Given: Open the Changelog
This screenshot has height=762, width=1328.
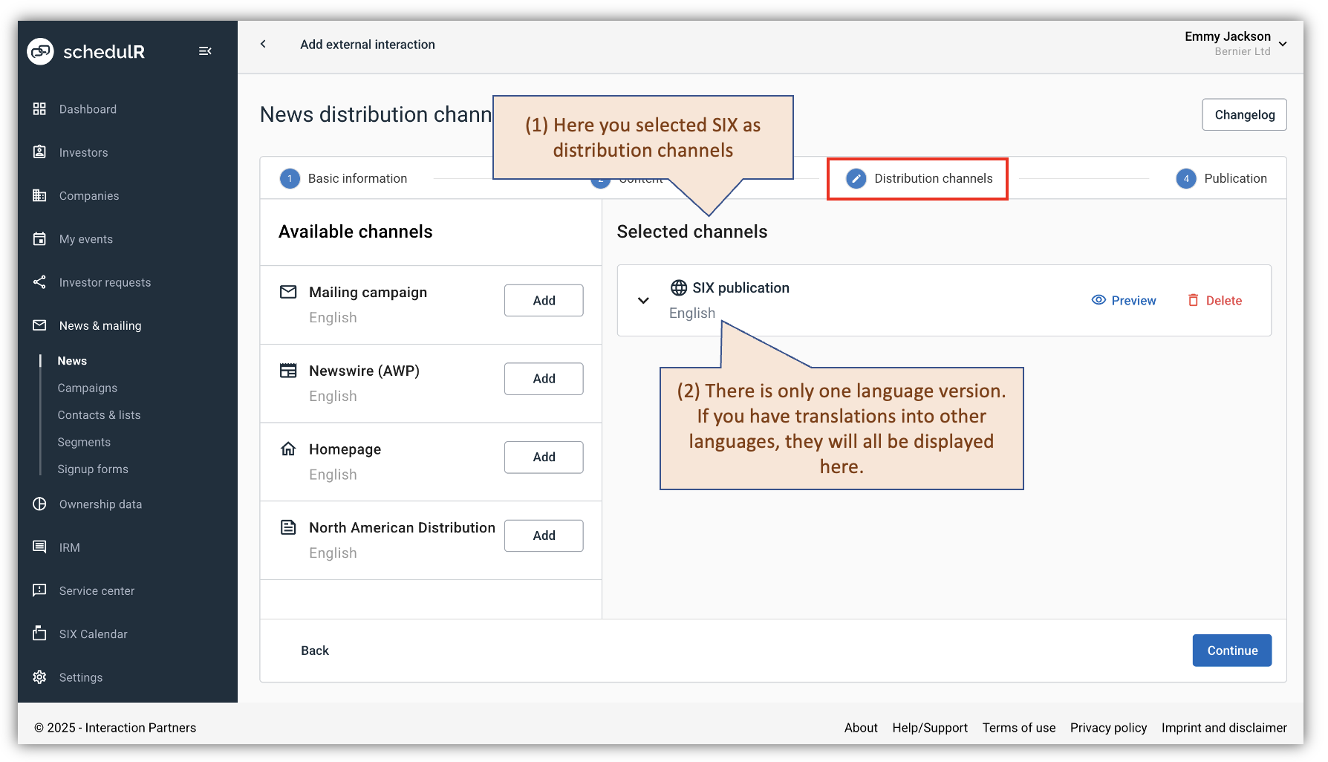Looking at the screenshot, I should point(1243,114).
